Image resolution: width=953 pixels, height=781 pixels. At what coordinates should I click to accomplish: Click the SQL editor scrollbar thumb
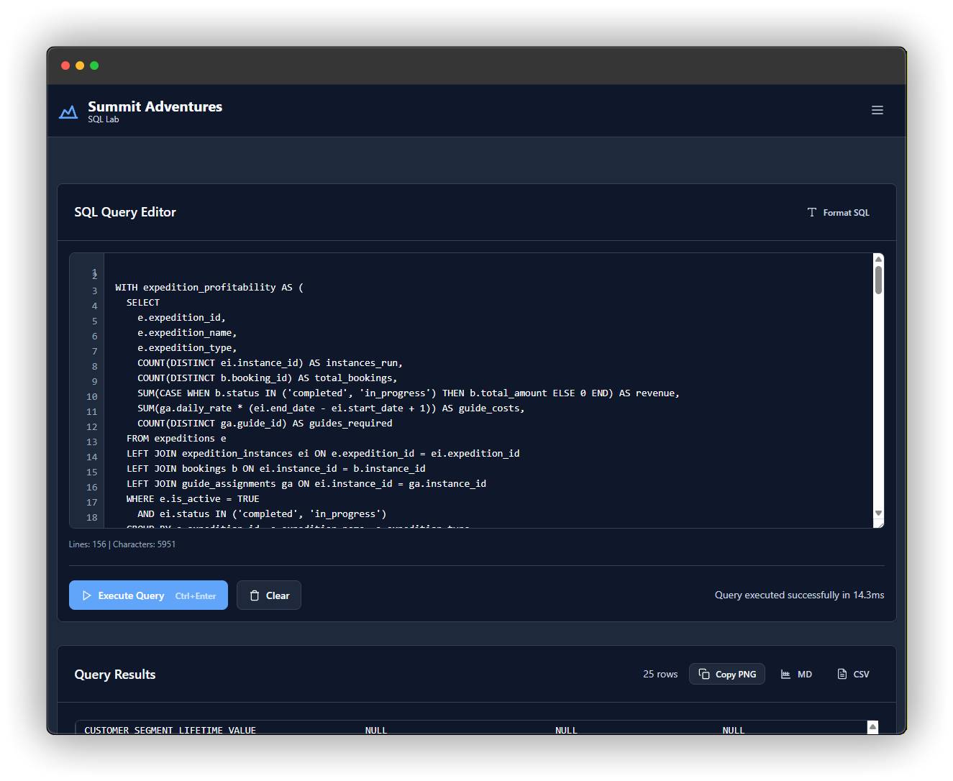tap(878, 280)
